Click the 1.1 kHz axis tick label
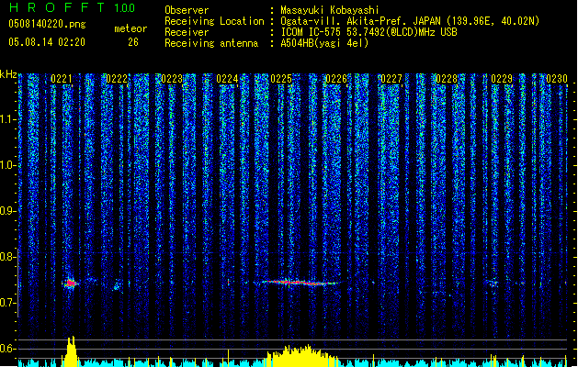This screenshot has height=367, width=578. click(8, 119)
